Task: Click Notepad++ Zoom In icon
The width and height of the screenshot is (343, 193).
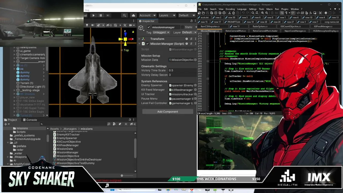Action: click(x=262, y=13)
